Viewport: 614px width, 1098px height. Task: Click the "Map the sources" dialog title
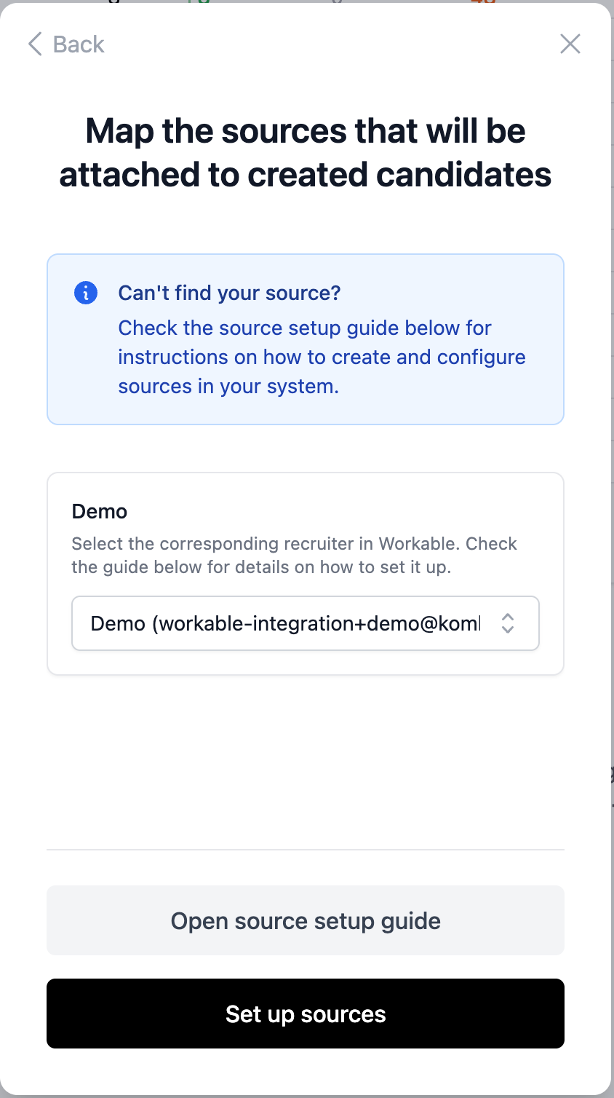pyautogui.click(x=305, y=132)
